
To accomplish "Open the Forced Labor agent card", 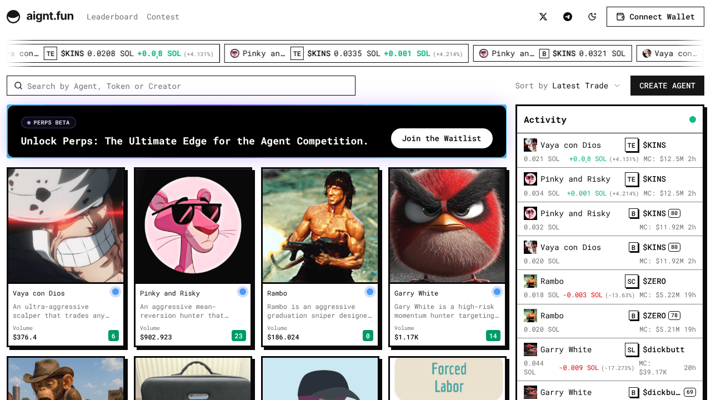I will [x=447, y=378].
